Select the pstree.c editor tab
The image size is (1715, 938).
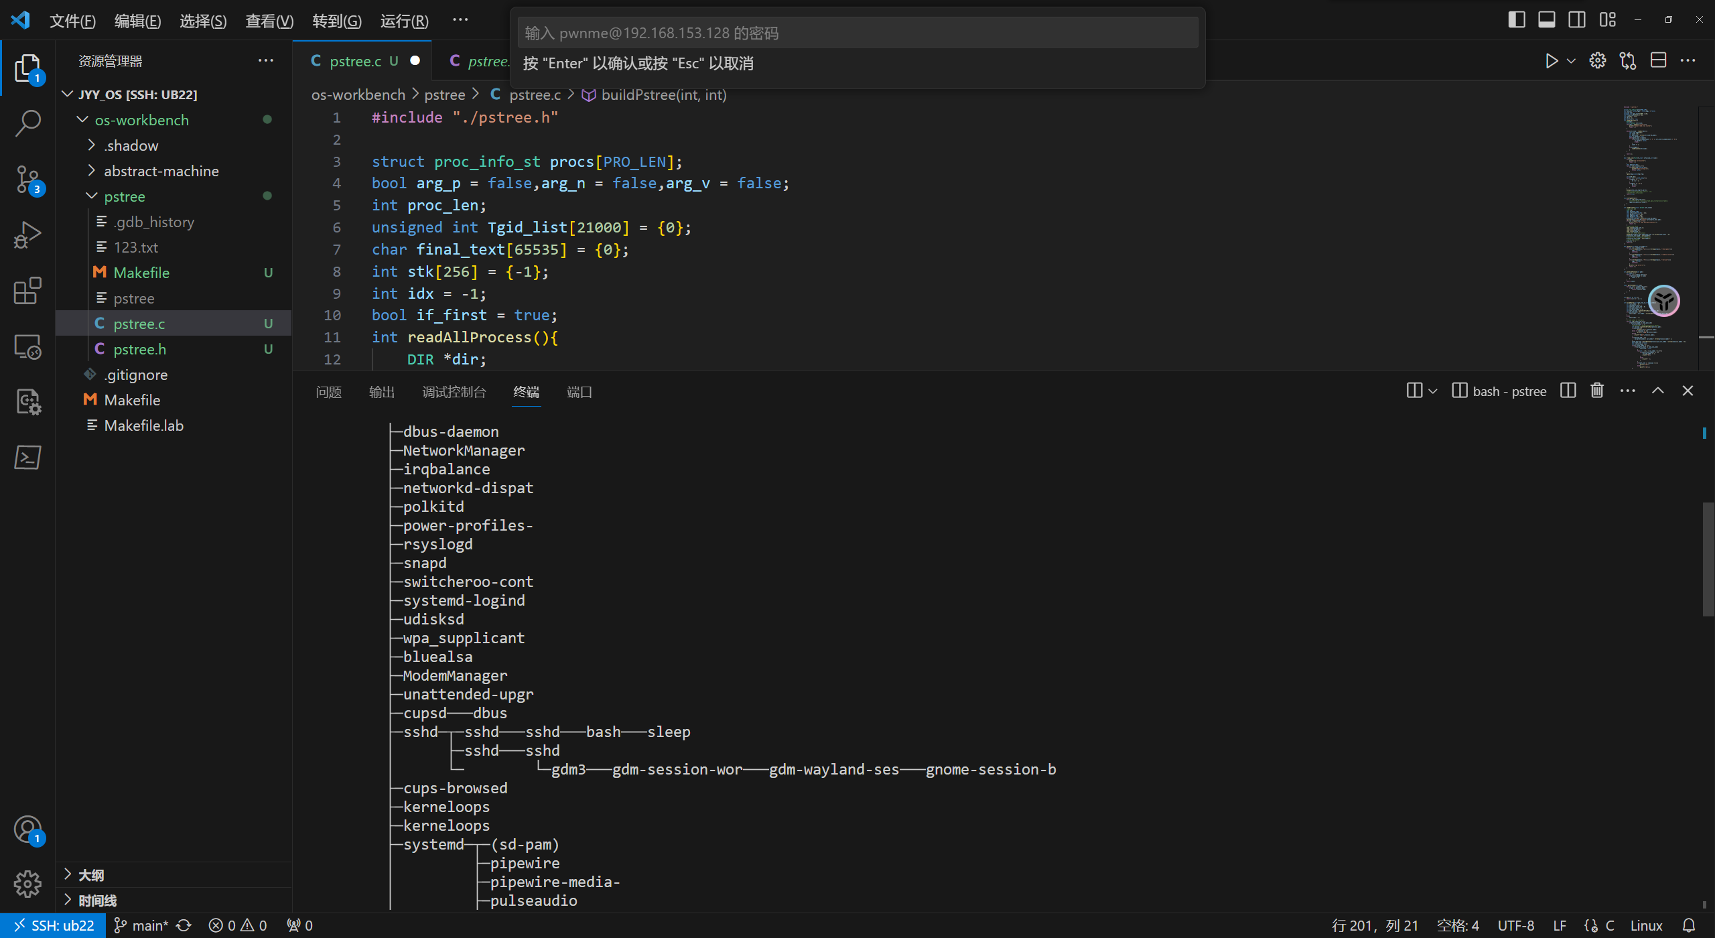[x=362, y=61]
